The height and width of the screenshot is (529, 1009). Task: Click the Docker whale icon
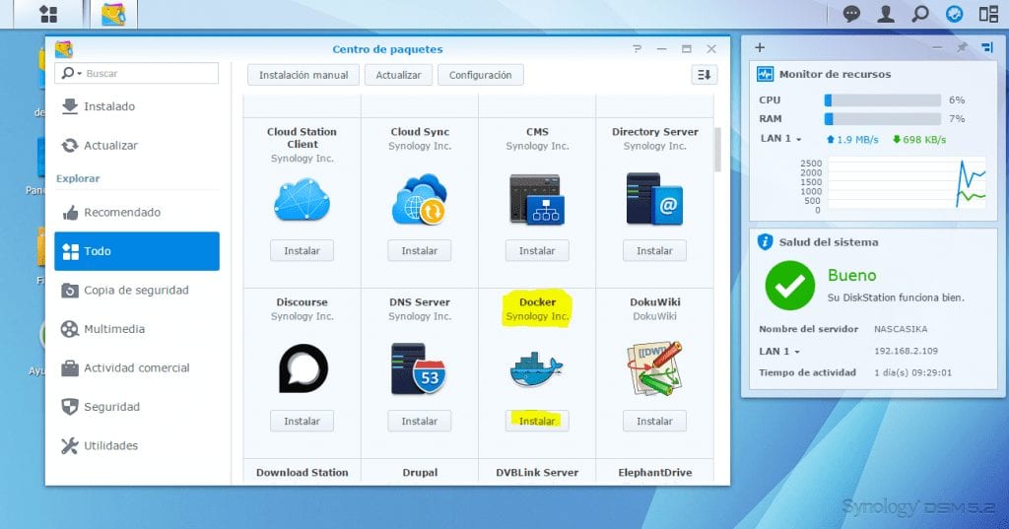coord(536,369)
